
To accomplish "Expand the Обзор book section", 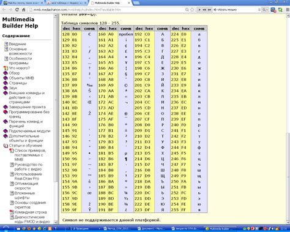I will point(6,73).
